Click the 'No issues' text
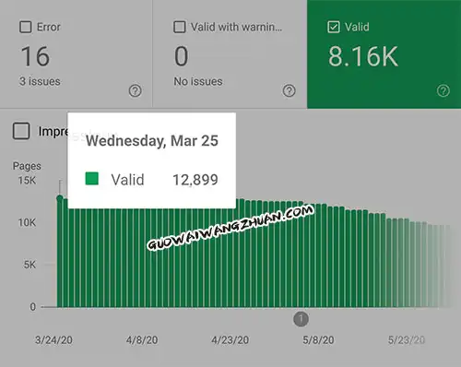This screenshot has width=461, height=367. click(198, 81)
